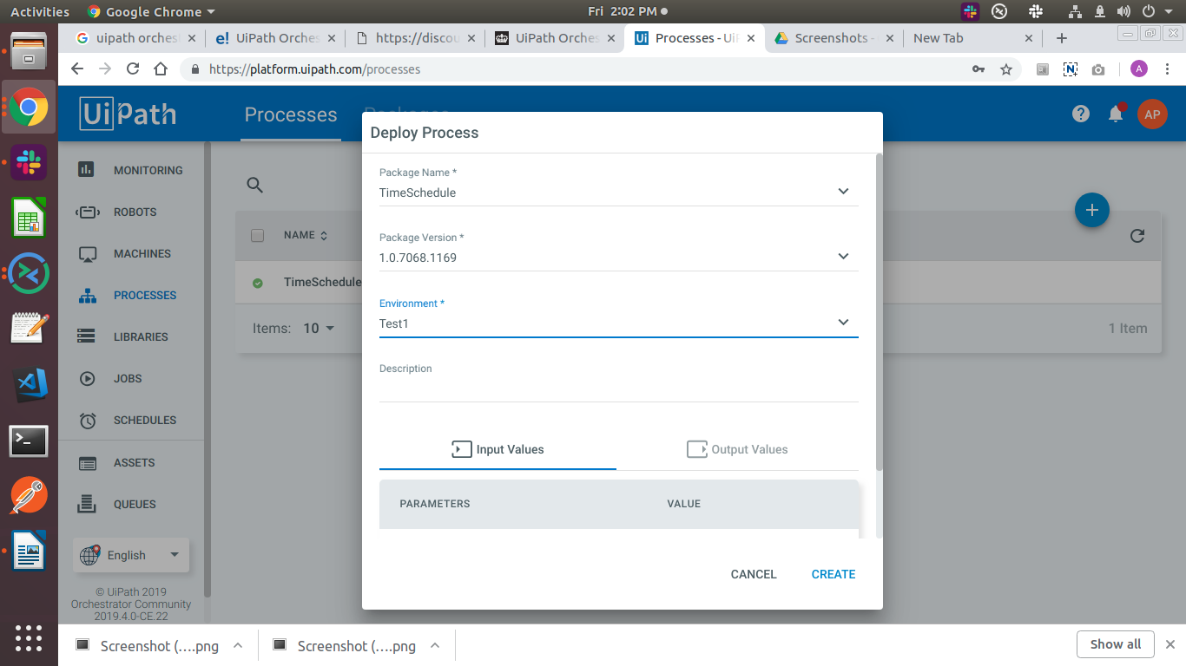Open the Files manager from the dock

click(x=29, y=52)
